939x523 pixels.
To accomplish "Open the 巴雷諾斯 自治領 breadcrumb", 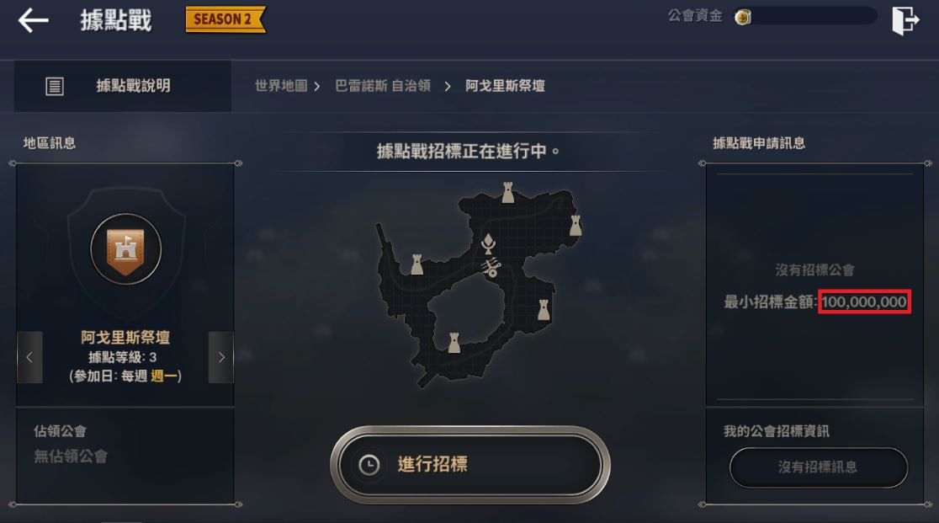I will pyautogui.click(x=383, y=86).
